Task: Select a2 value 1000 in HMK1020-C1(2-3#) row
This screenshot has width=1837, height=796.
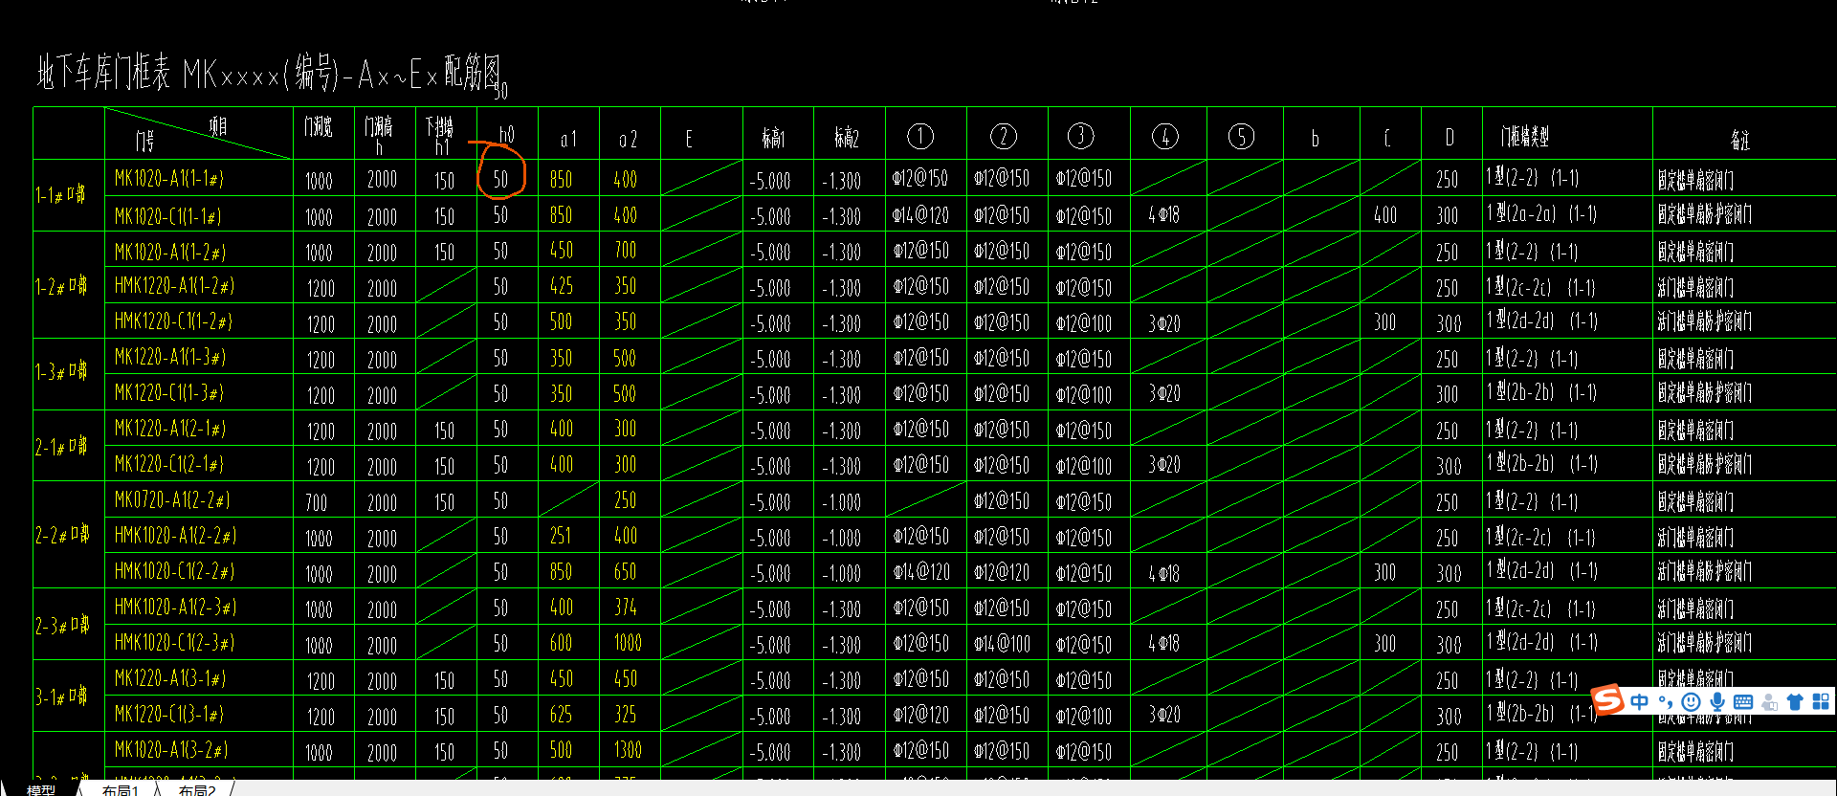Action: pos(628,643)
